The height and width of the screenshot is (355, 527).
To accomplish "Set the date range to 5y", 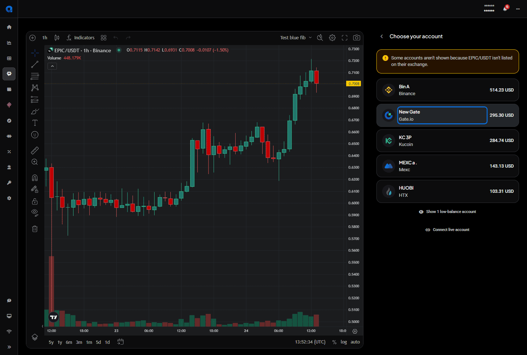I will point(51,342).
